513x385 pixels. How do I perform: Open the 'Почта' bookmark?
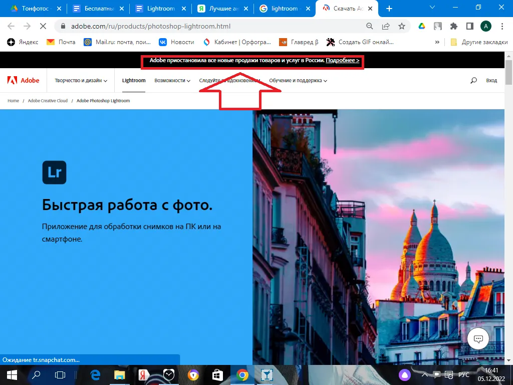(x=61, y=42)
